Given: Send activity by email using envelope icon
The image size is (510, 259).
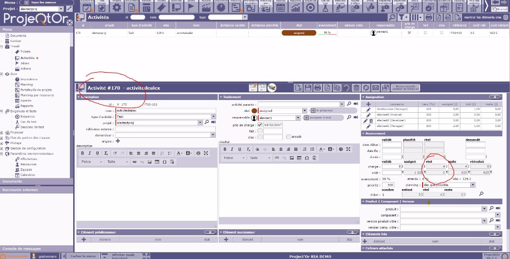Looking at the screenshot, I should click(x=375, y=88).
